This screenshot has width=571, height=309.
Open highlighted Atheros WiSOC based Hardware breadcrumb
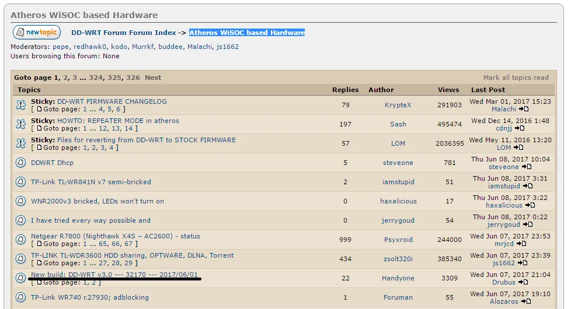[247, 33]
